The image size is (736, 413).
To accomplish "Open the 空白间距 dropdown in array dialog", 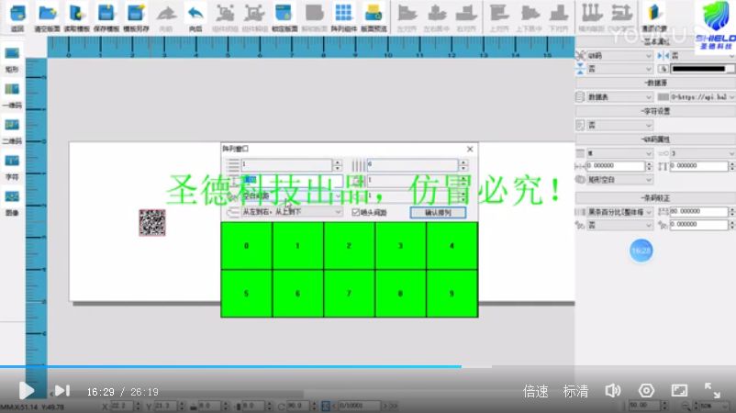I will click(x=291, y=196).
